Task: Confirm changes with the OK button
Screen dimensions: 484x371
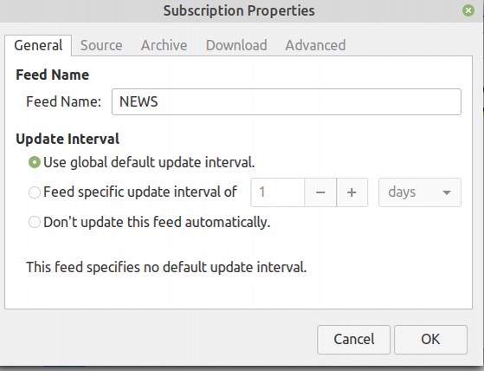Action: tap(430, 339)
